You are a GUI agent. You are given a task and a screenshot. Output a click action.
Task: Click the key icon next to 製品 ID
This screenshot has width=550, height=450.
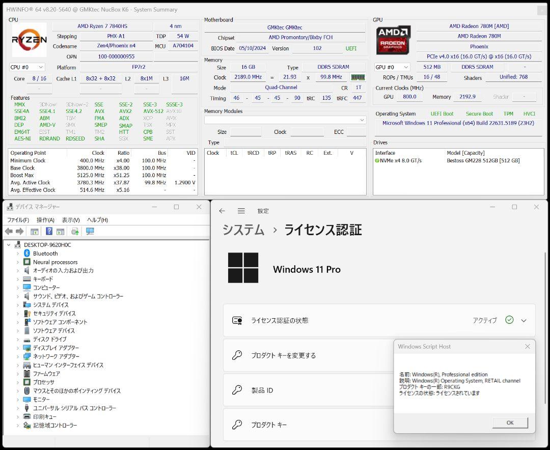pos(237,389)
